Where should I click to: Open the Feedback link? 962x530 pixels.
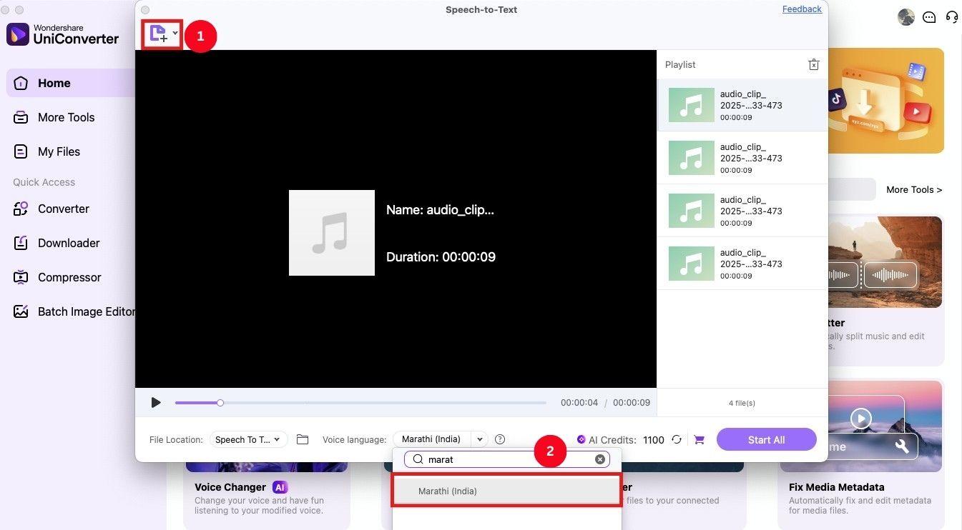click(801, 9)
